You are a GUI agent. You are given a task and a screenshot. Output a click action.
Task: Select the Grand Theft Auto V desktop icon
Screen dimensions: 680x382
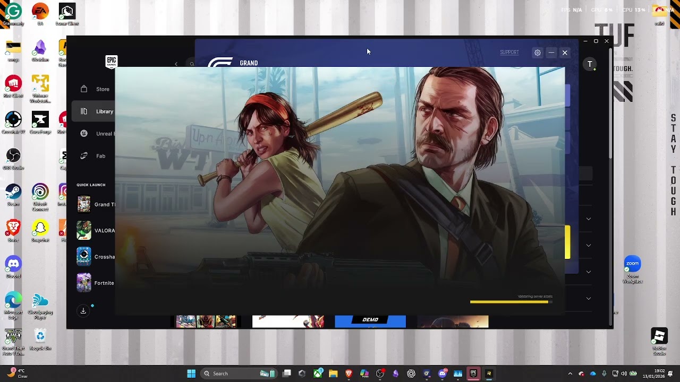[13, 342]
